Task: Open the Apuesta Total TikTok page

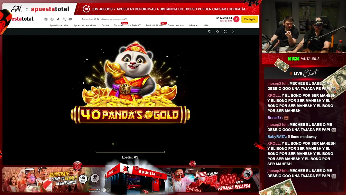Action: coord(58,19)
